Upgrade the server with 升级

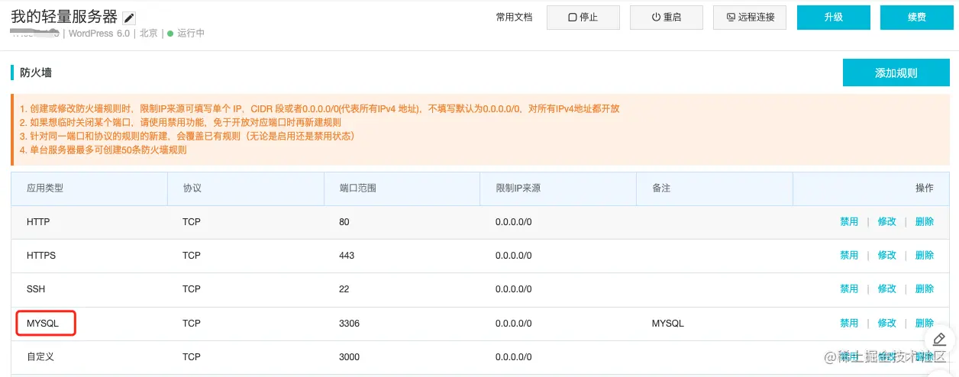tap(834, 17)
